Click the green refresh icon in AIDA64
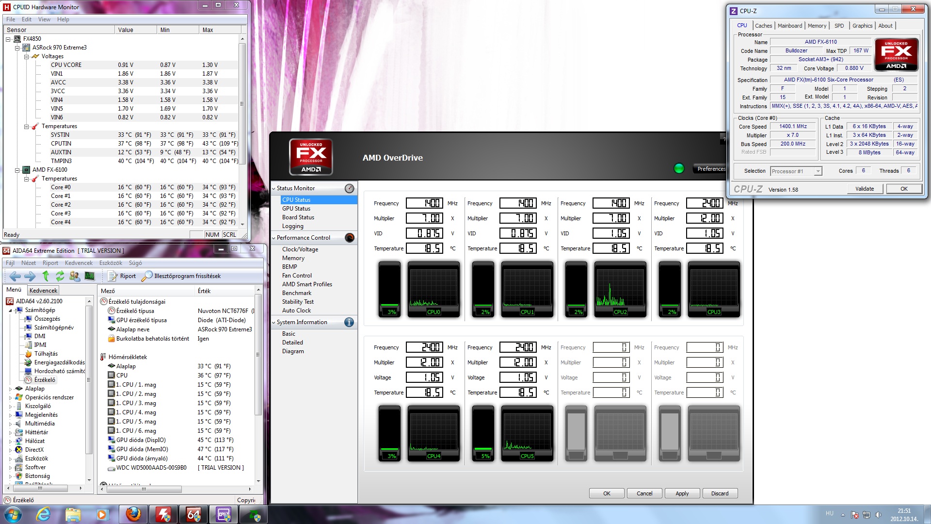931x524 pixels. click(x=60, y=276)
